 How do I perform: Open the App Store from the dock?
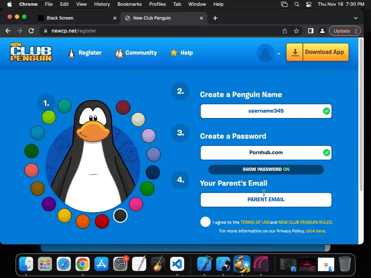pyautogui.click(x=101, y=264)
